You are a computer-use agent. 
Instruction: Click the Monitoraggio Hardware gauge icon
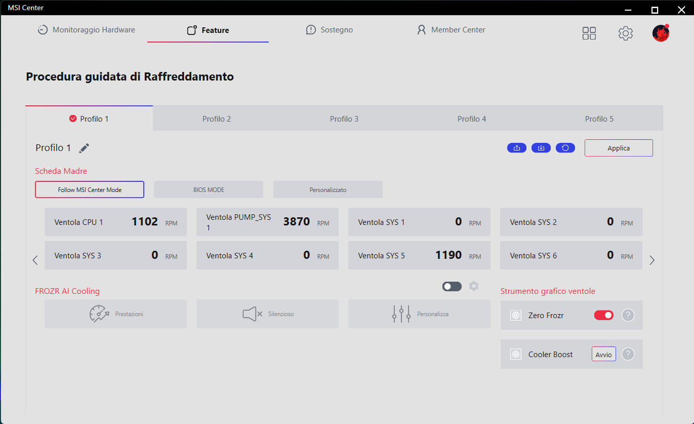click(43, 30)
